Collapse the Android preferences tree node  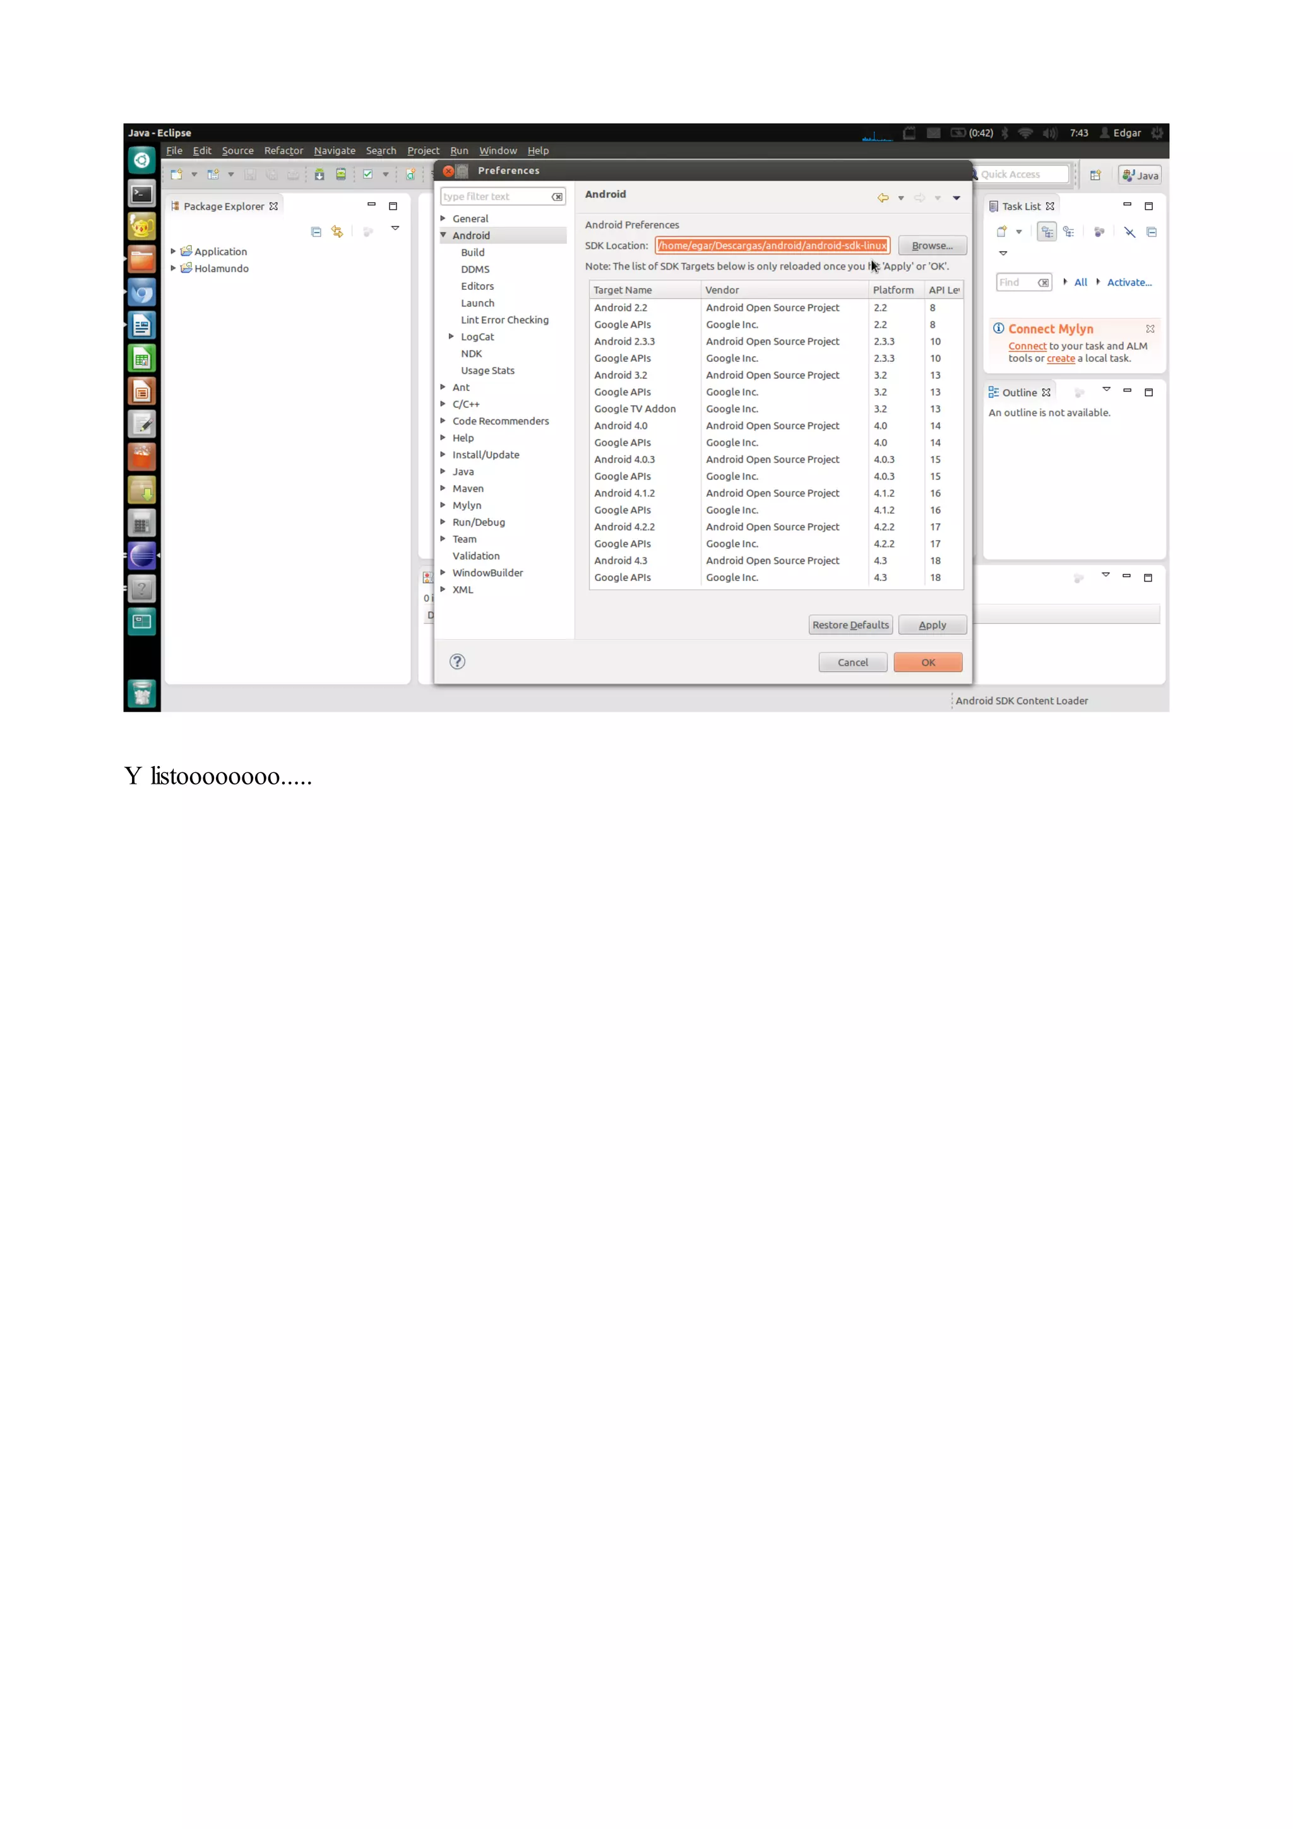443,235
